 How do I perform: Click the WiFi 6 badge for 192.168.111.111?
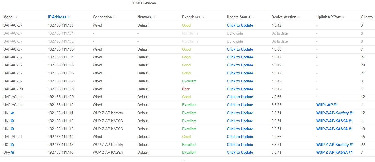click(x=12, y=113)
